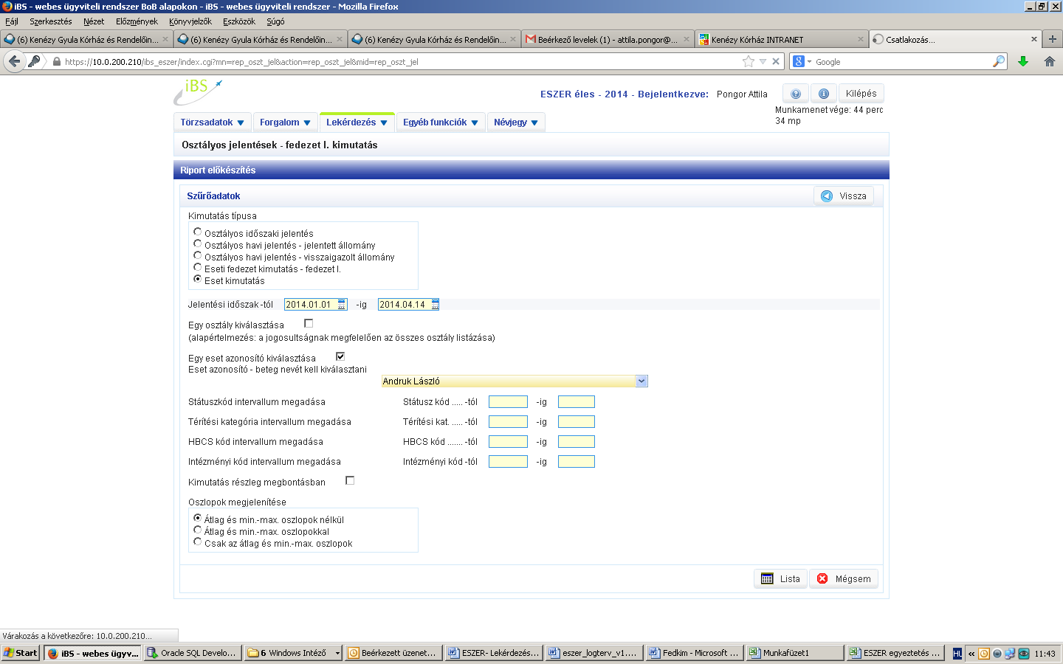Open the Andruk László patient dropdown

[515, 381]
